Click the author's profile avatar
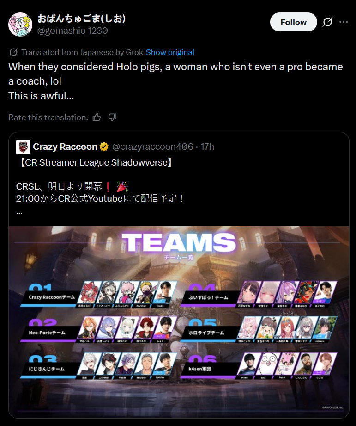Image resolution: width=356 pixels, height=426 pixels. pyautogui.click(x=20, y=25)
